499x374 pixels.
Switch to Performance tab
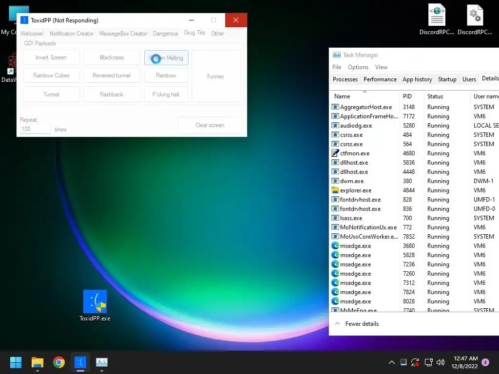click(380, 79)
